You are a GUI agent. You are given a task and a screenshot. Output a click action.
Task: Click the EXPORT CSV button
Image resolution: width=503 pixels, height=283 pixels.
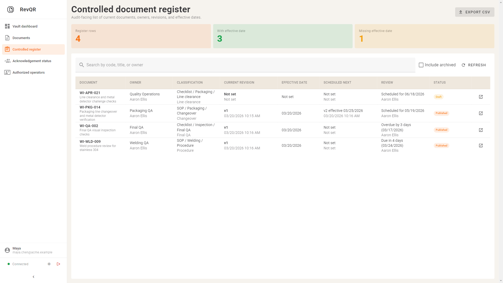474,12
